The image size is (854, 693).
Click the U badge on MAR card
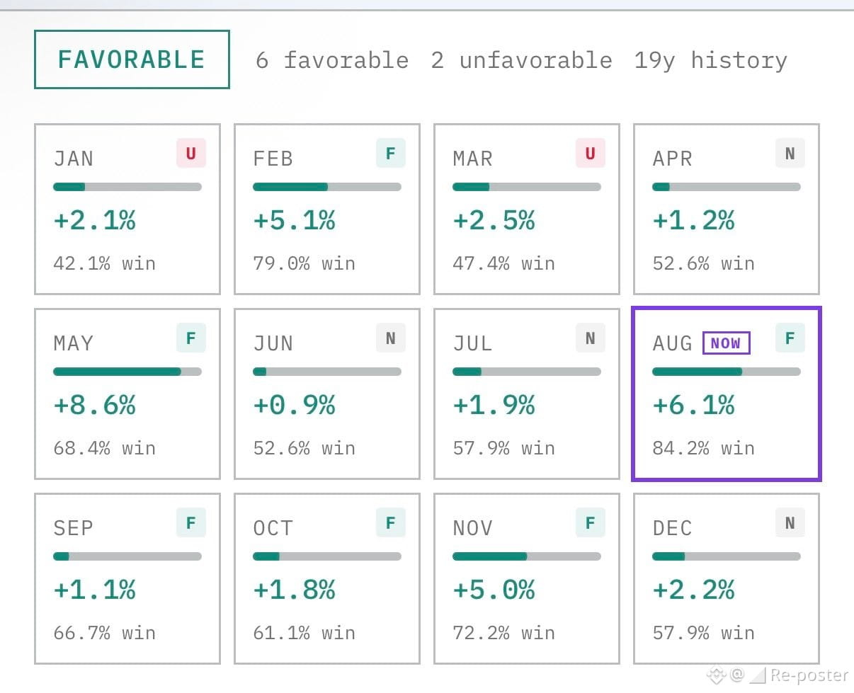click(x=591, y=153)
